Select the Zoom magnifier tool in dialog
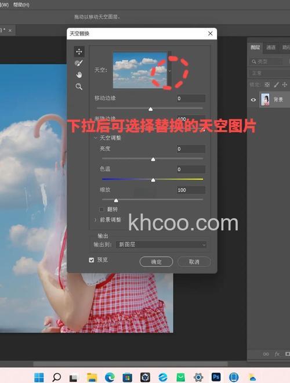Viewport: 290px width, 383px height. 79,86
